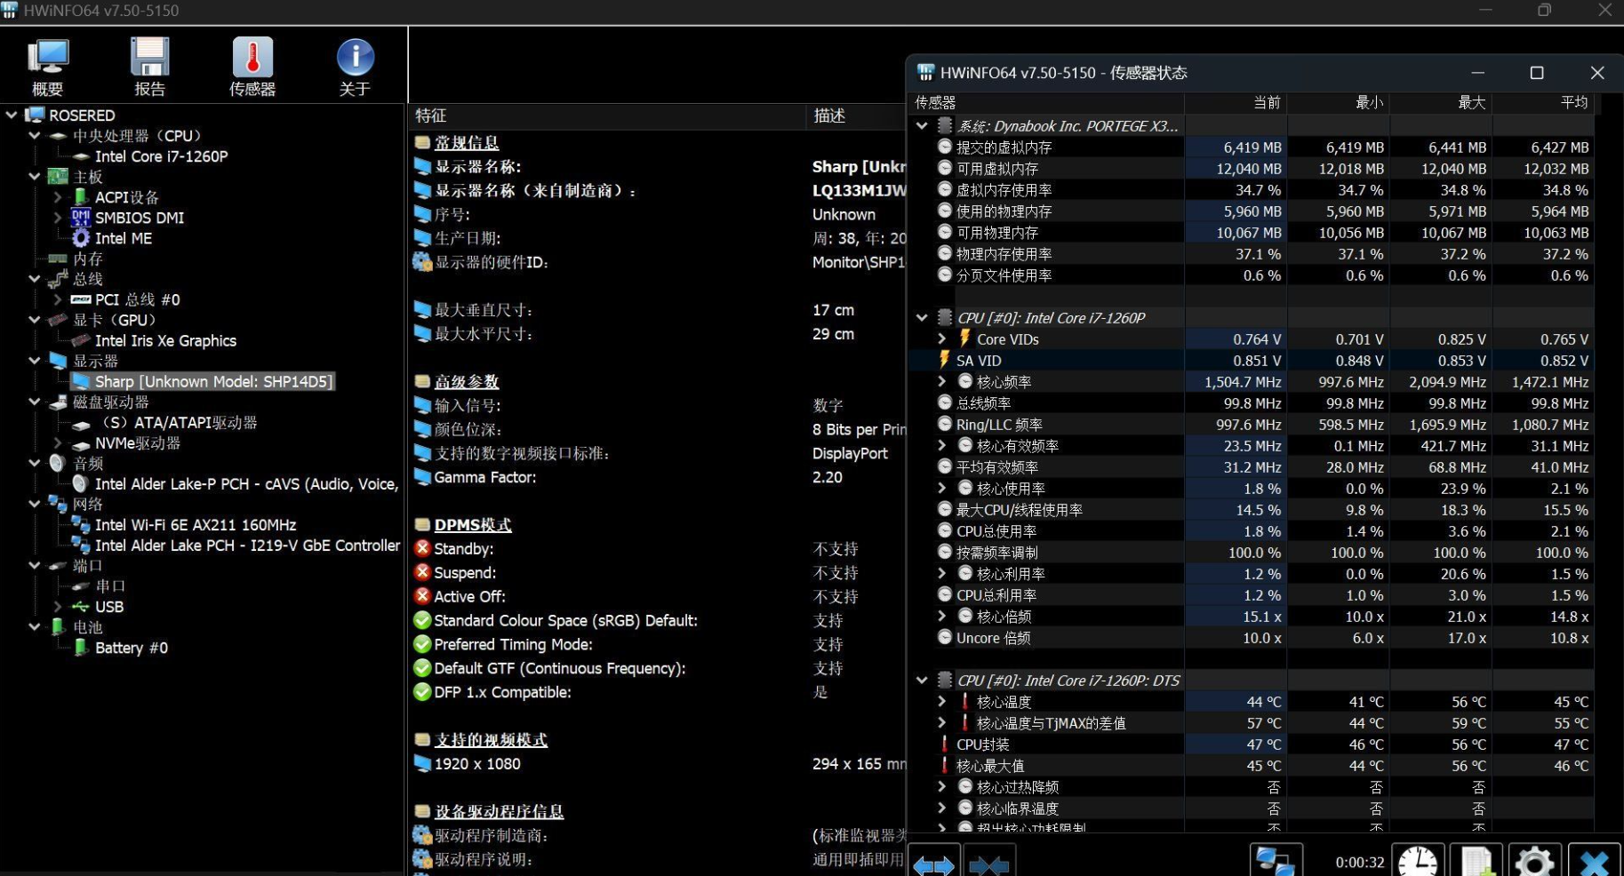This screenshot has height=876, width=1624.
Task: Click the 当前 column header
Action: 1266,103
